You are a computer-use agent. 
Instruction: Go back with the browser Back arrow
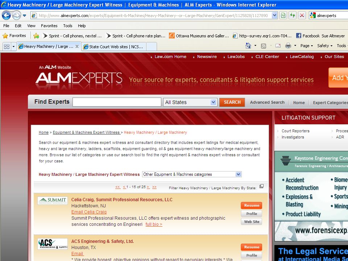[6, 16]
